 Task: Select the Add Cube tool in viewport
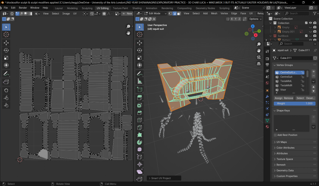tap(140, 89)
